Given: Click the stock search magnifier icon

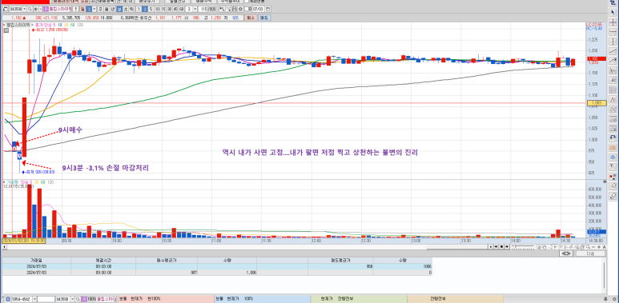Looking at the screenshot, I should point(30,9).
